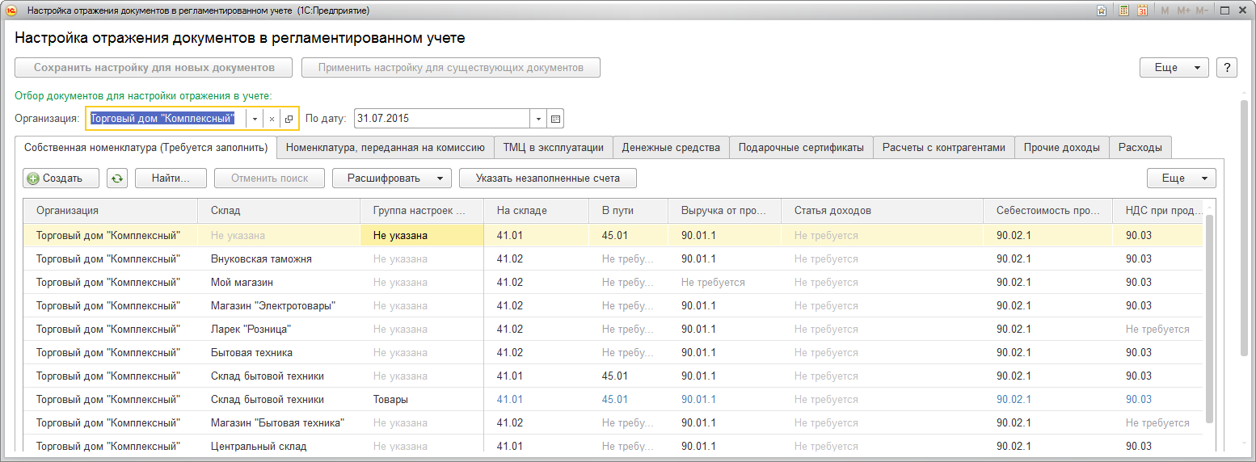Open the calendar icon in the title bar
This screenshot has width=1256, height=462.
click(1143, 10)
